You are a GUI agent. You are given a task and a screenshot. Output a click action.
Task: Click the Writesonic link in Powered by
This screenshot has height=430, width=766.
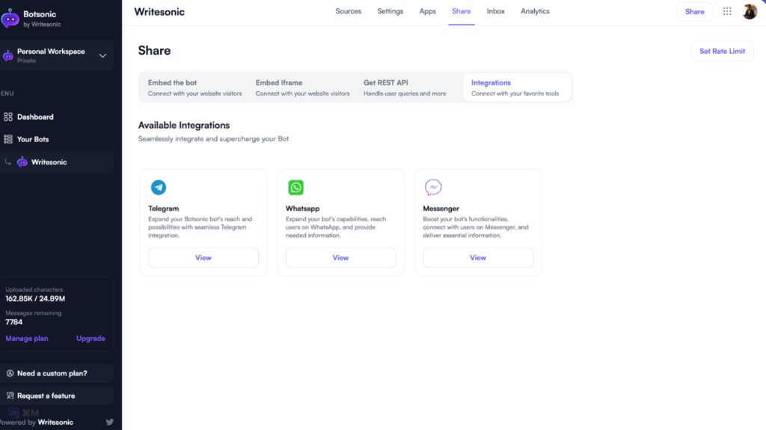coord(55,423)
